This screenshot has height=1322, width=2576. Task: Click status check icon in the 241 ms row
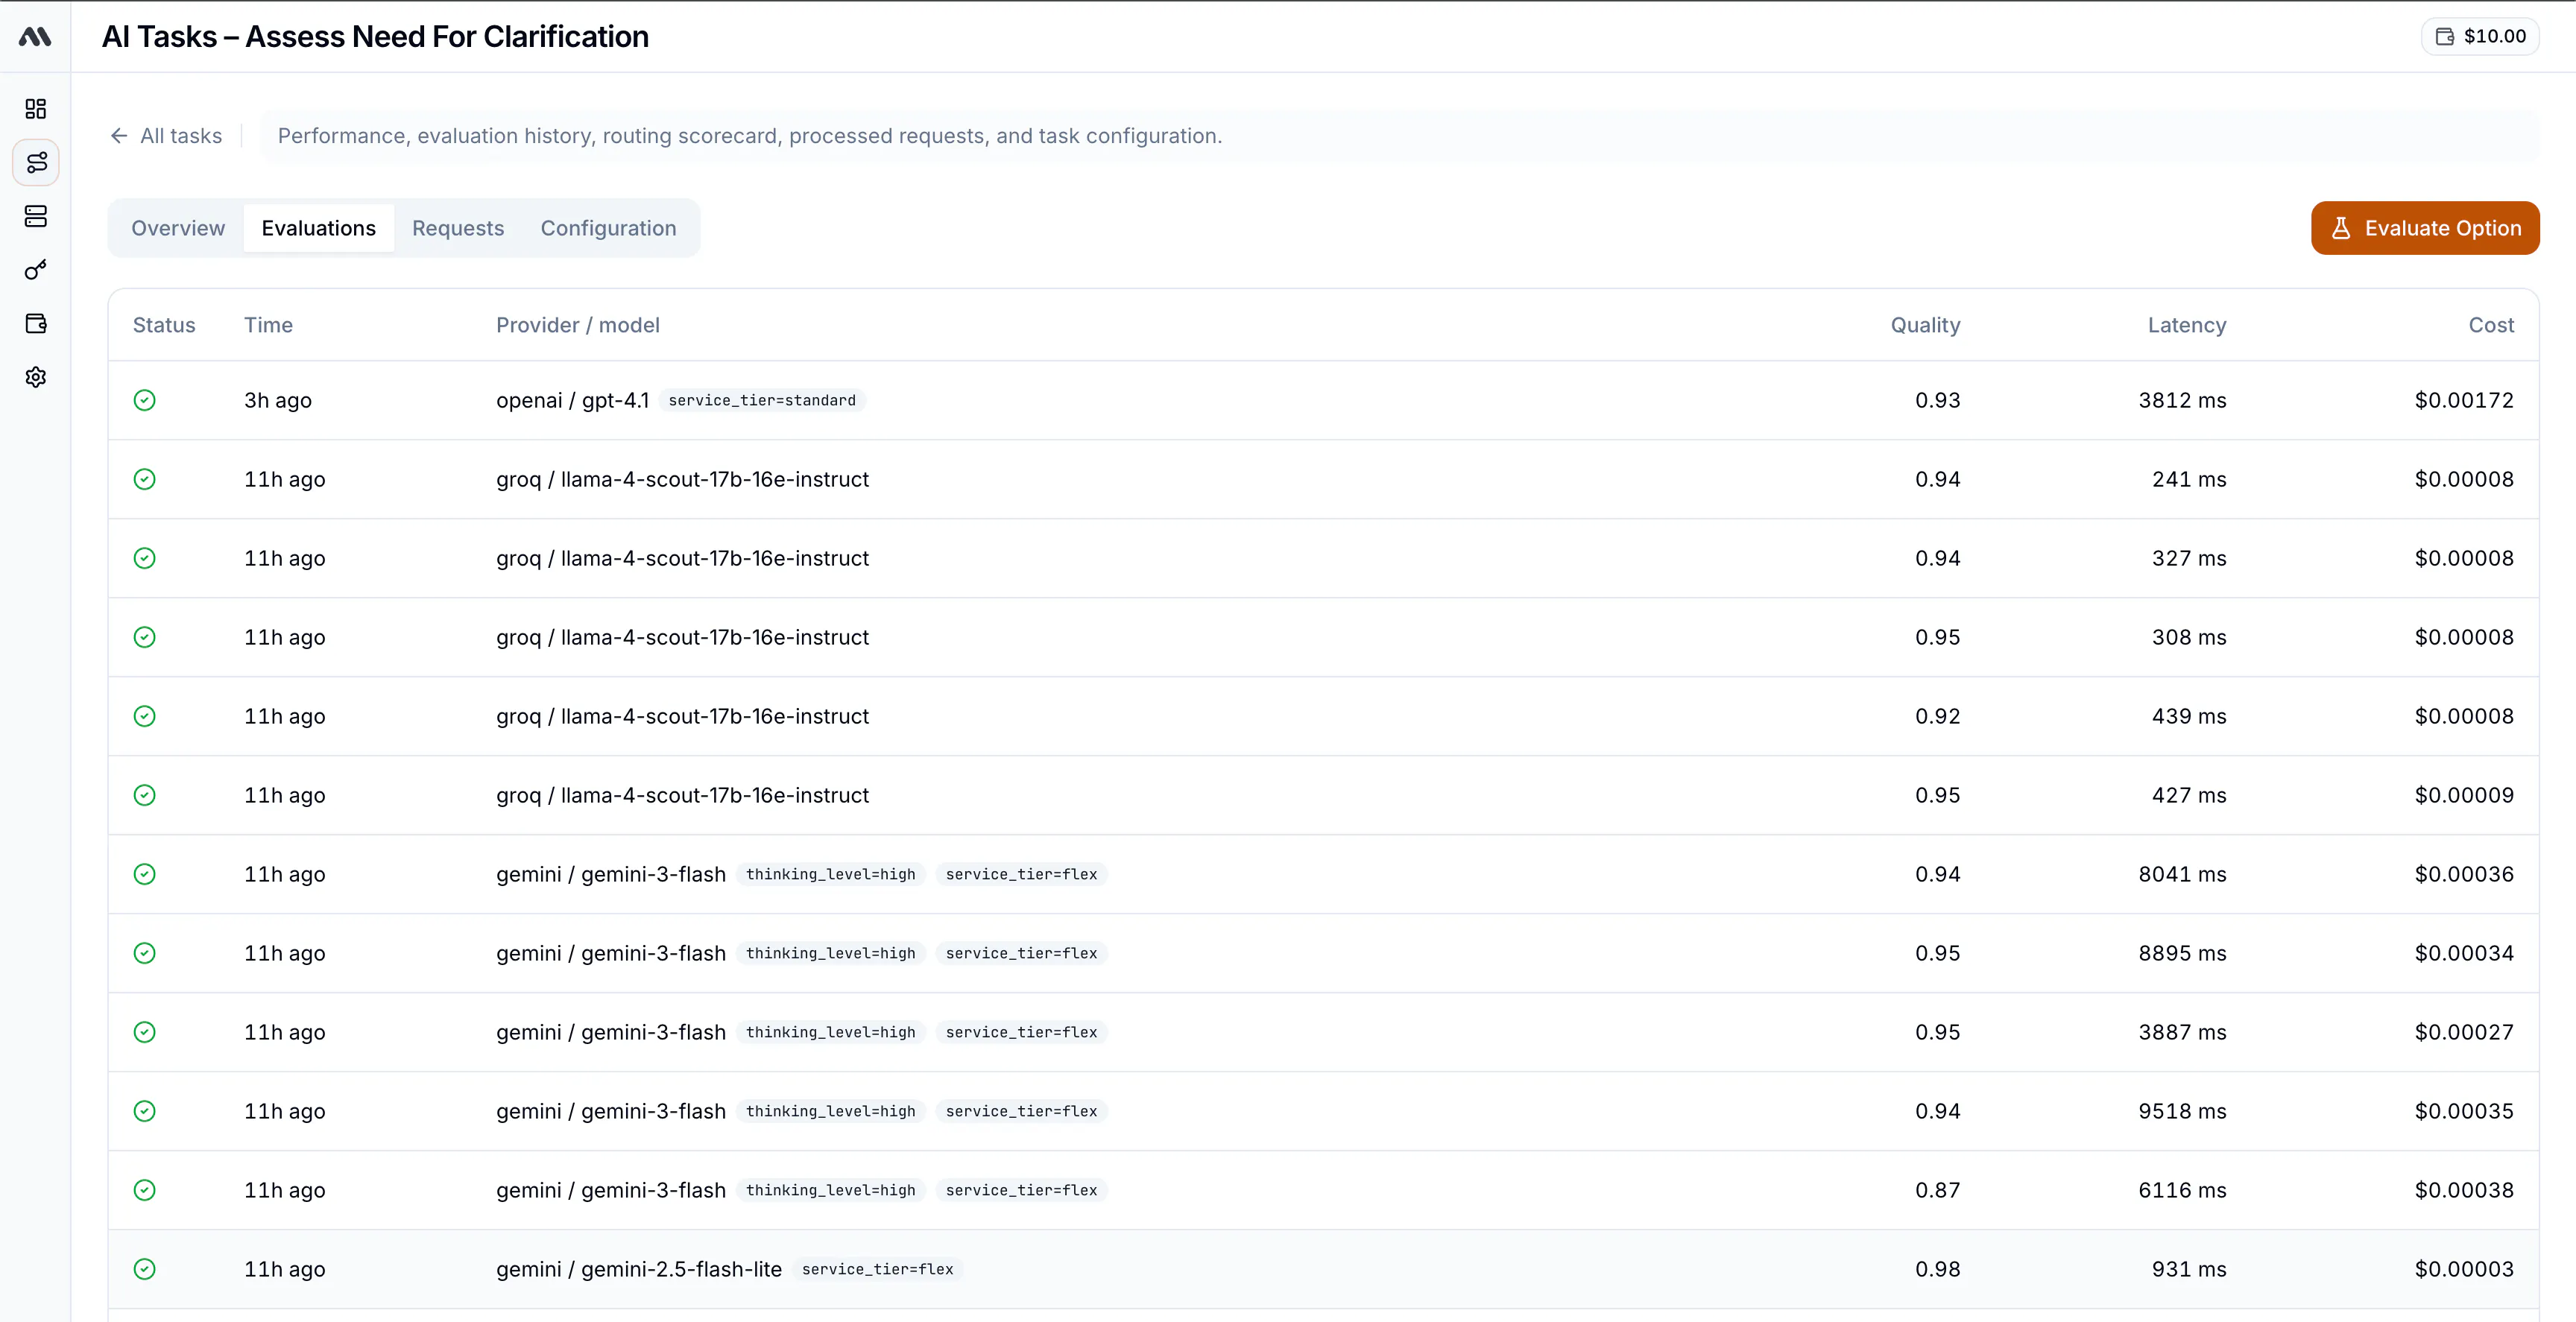point(145,479)
